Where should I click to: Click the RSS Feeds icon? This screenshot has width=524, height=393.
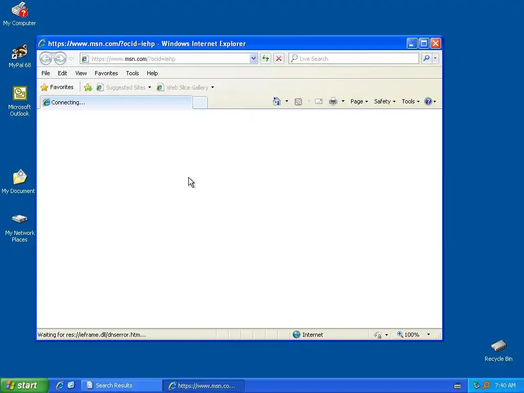(x=298, y=102)
